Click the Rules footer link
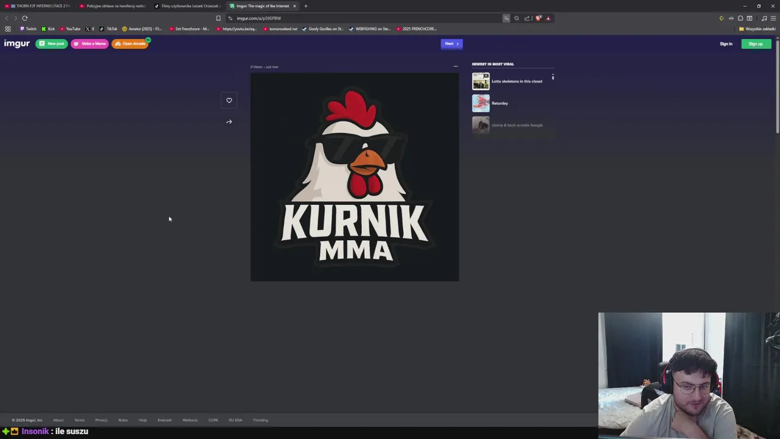Viewport: 780px width, 439px height. pos(123,420)
